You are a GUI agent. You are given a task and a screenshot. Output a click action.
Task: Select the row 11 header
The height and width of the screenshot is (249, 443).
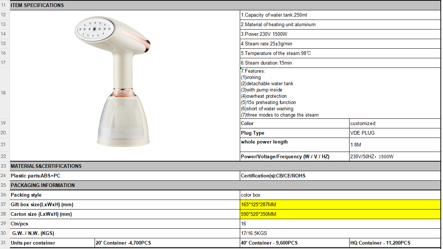tap(4, 5)
